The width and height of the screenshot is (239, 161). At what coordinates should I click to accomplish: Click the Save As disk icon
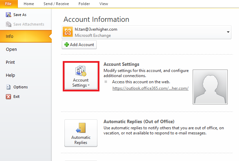point(8,15)
